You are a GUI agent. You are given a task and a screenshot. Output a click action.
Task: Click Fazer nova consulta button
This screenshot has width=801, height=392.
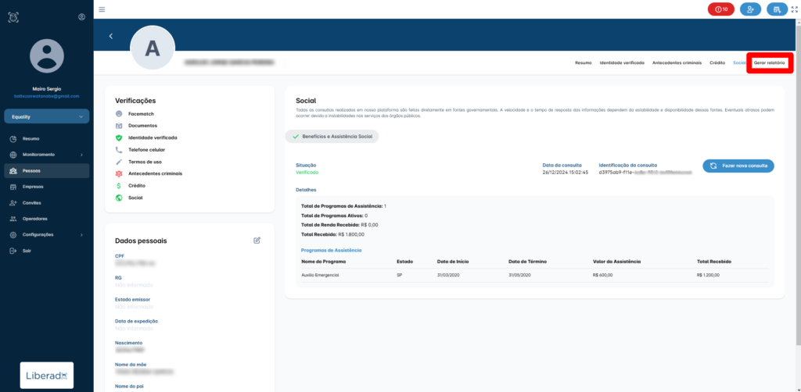[738, 166]
